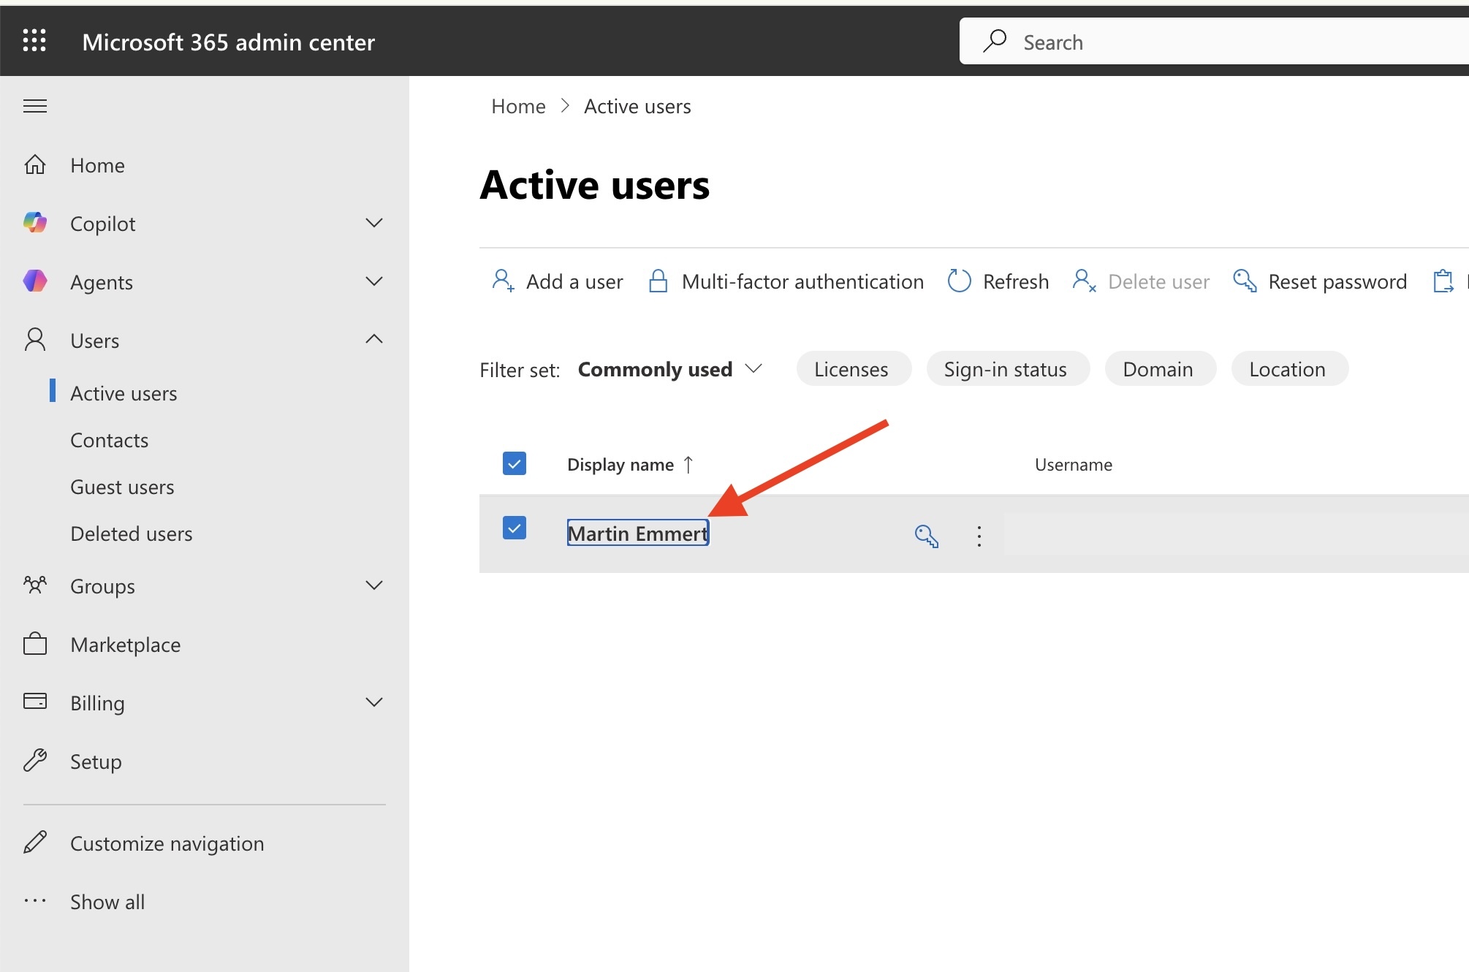
Task: Open the Licenses filter
Action: click(x=853, y=368)
